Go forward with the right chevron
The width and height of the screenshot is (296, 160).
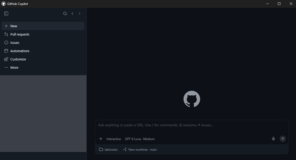pyautogui.click(x=80, y=13)
